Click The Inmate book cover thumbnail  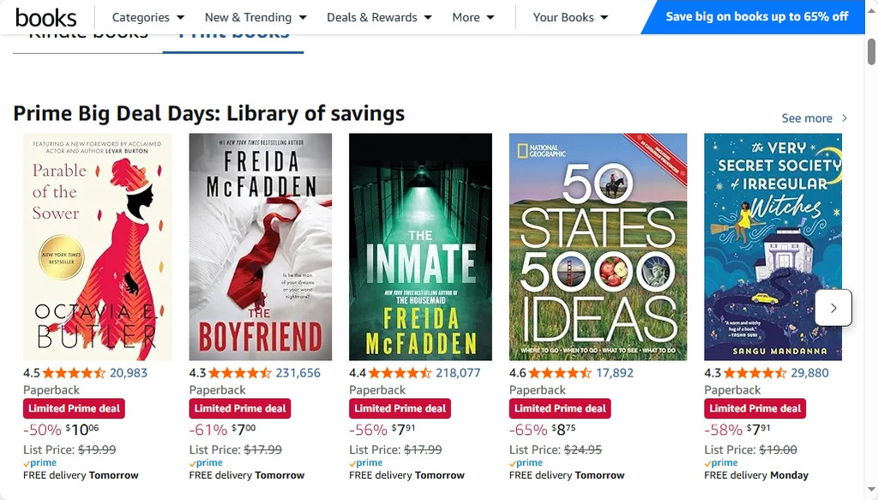(x=420, y=247)
